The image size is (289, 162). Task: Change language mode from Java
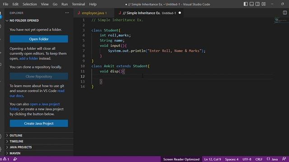coord(275,159)
